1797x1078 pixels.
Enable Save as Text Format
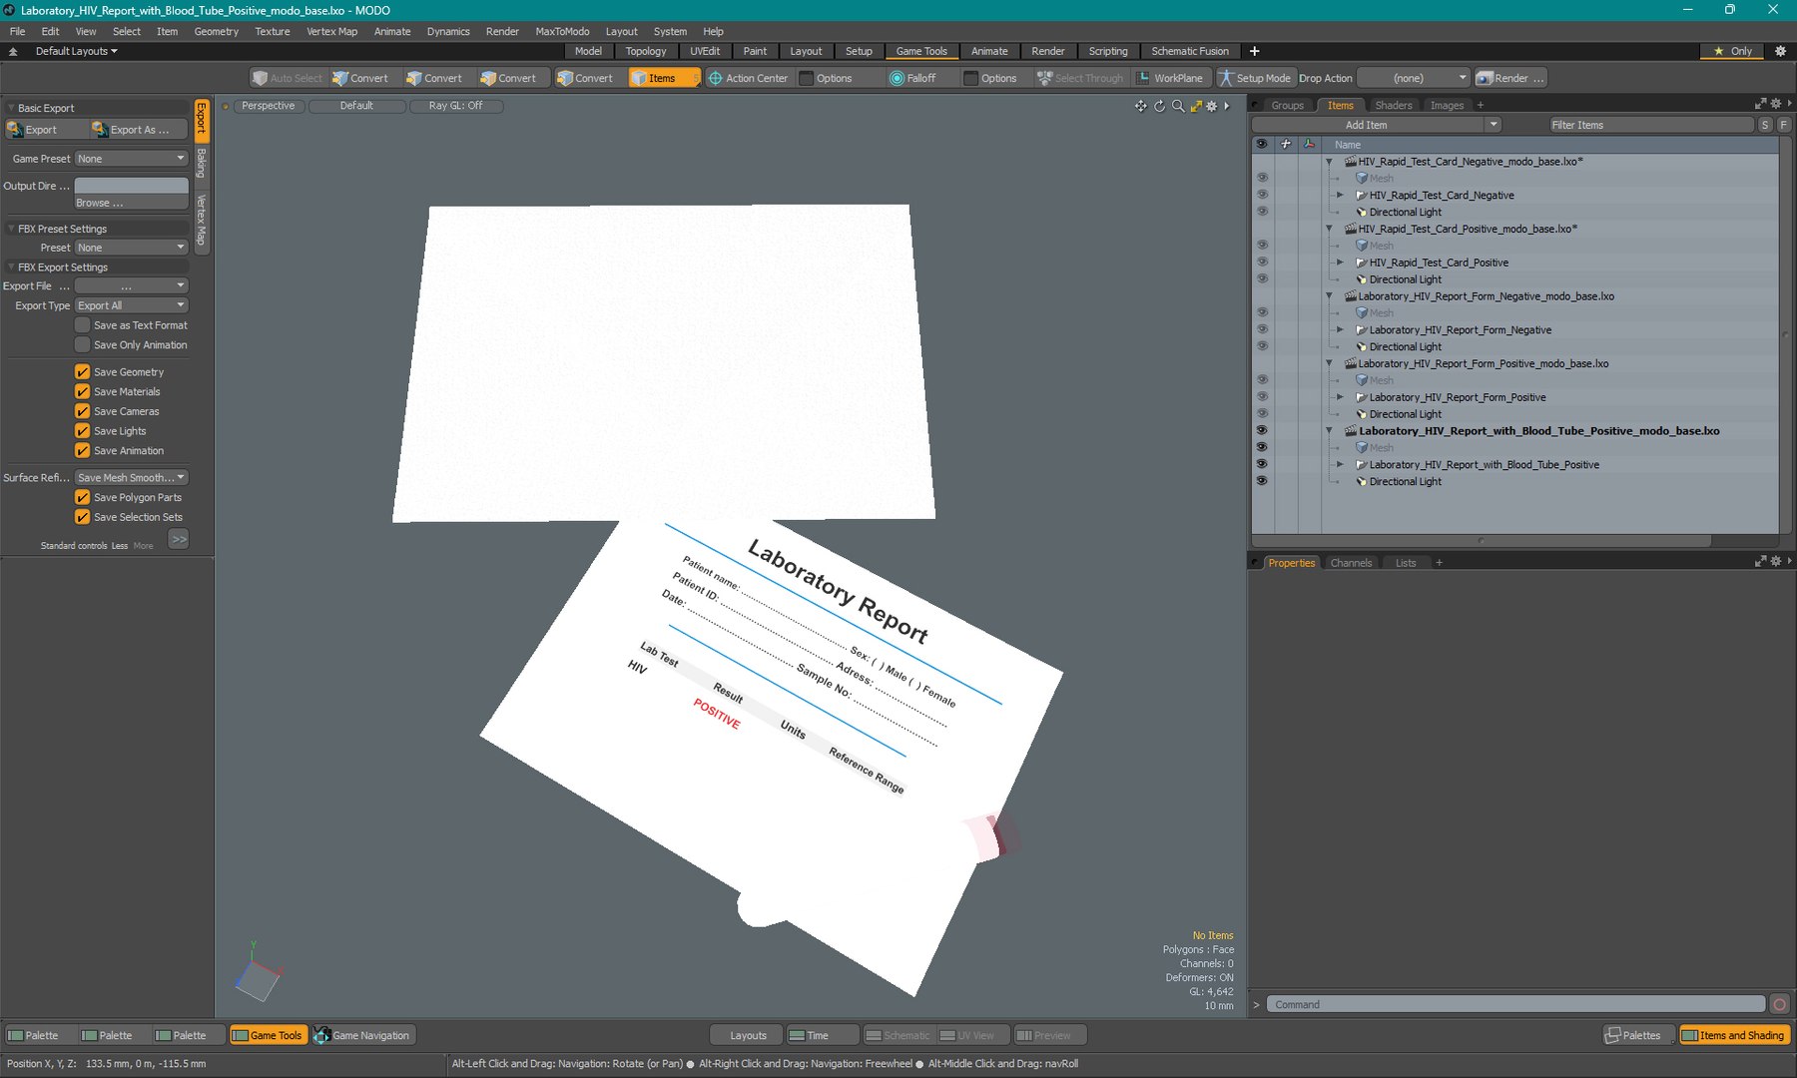83,325
